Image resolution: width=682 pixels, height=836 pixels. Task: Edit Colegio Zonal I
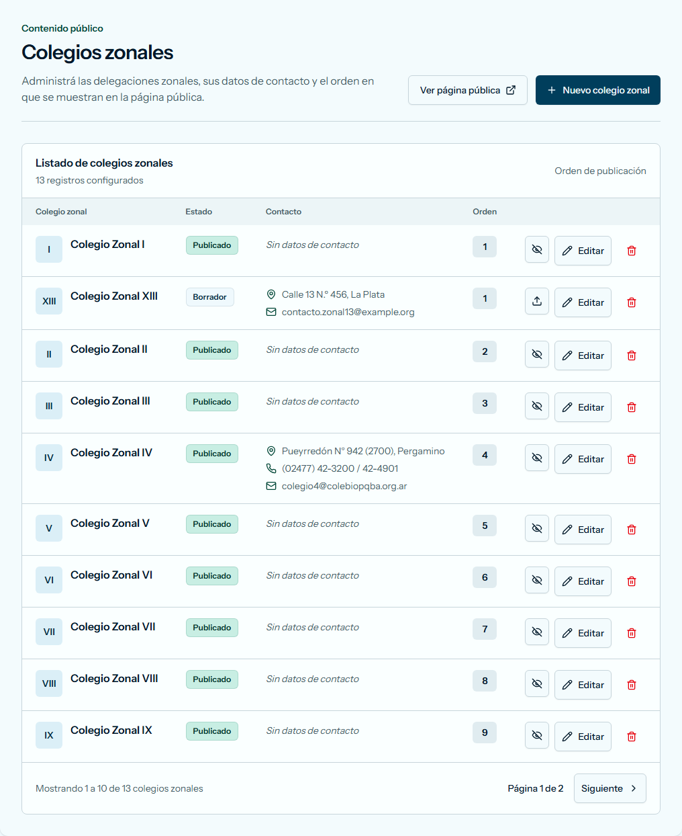point(583,251)
